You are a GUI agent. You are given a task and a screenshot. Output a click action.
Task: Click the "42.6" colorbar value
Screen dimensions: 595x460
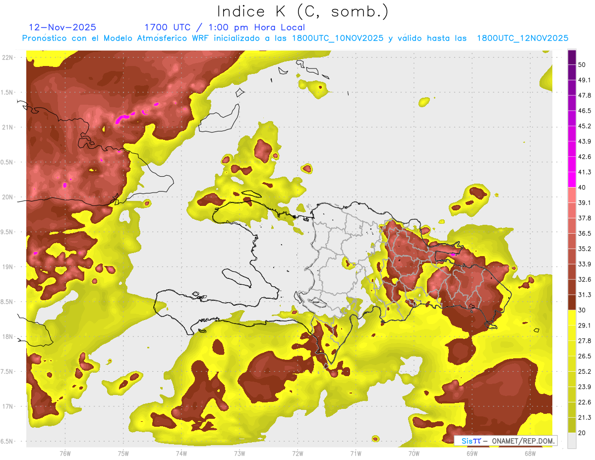pyautogui.click(x=585, y=157)
